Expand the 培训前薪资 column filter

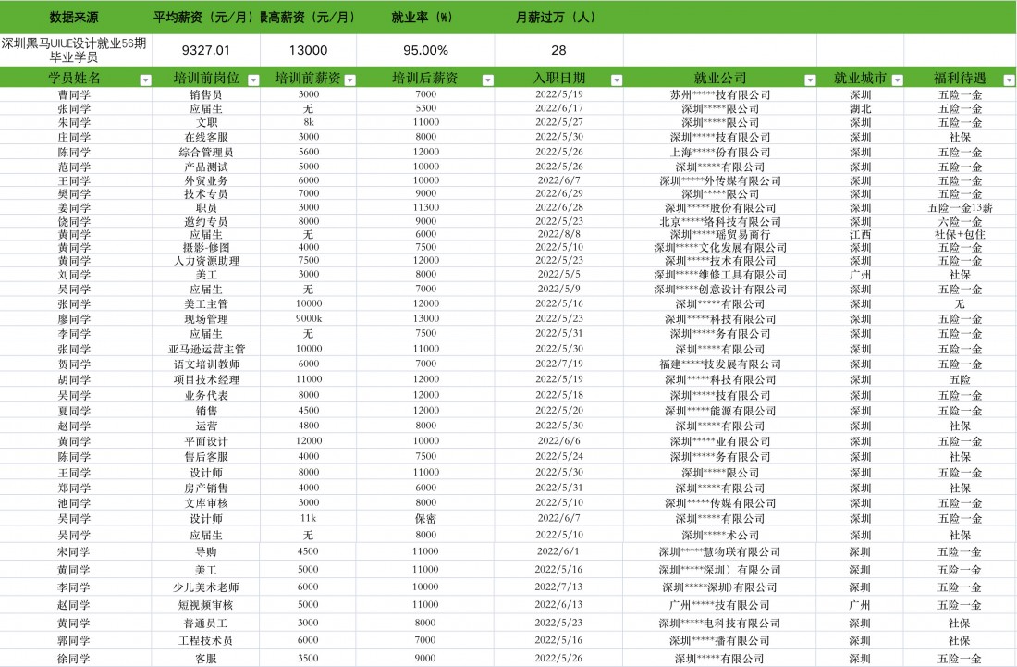(x=349, y=80)
